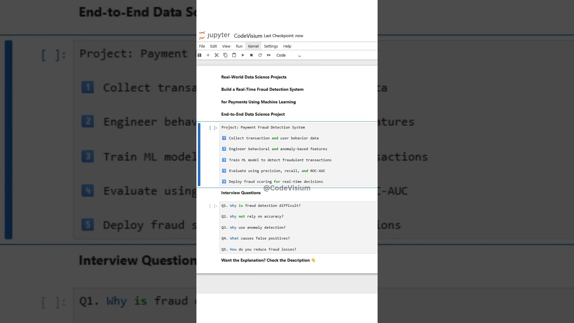Open the Help menu
This screenshot has width=574, height=323.
pos(287,46)
